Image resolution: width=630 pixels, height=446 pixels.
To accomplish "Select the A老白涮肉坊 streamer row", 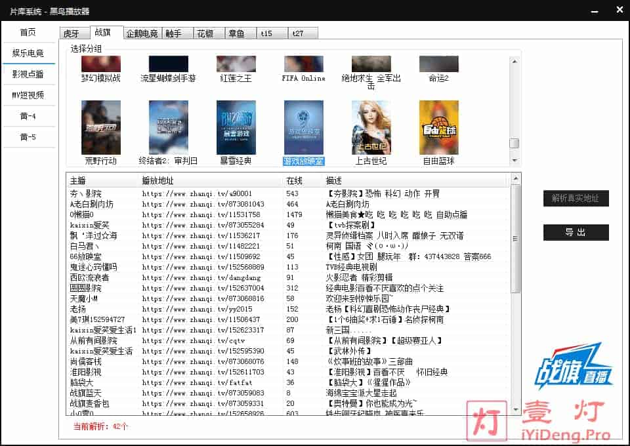I will tap(289, 204).
